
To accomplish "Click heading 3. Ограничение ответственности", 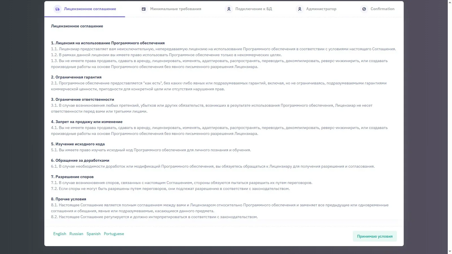I will [82, 99].
